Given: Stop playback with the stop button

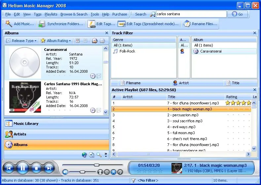Looking at the screenshot, I should pyautogui.click(x=36, y=168).
